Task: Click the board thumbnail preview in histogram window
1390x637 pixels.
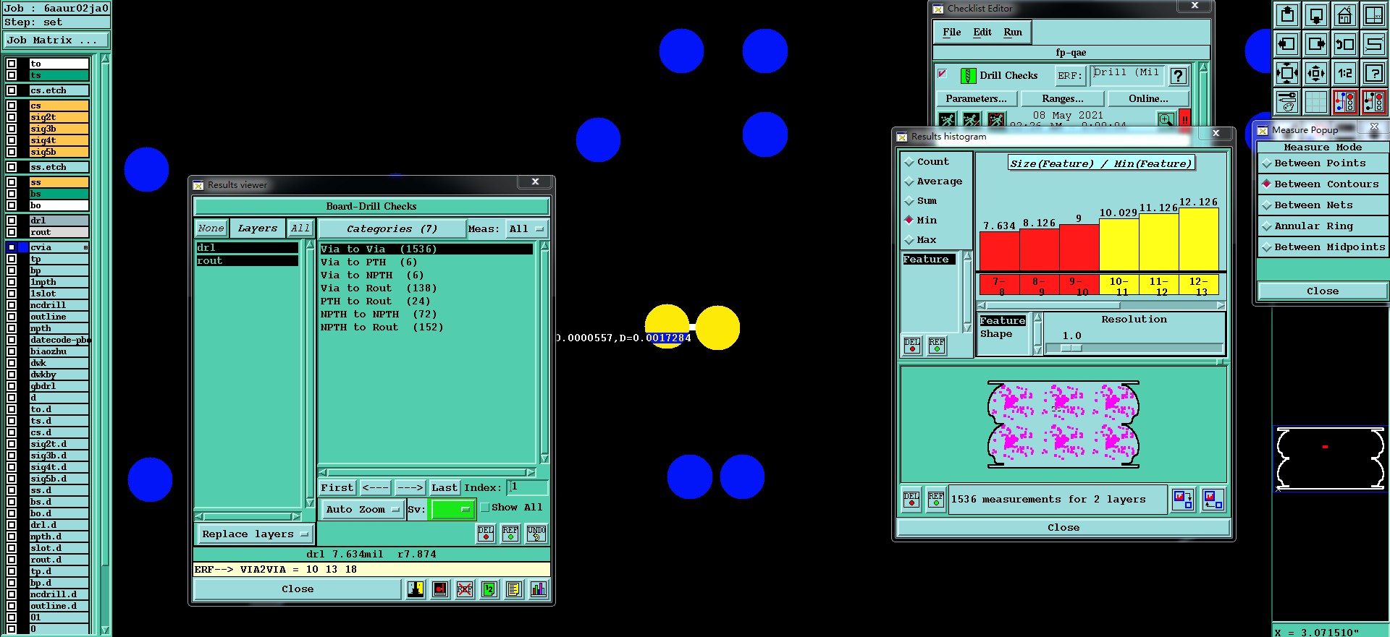Action: [x=1063, y=424]
